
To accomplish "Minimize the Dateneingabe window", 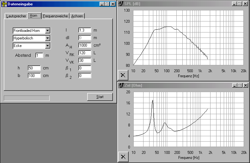I will (x=102, y=4).
